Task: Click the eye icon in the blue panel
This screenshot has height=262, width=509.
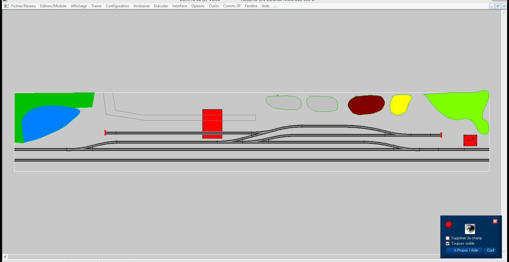Action: [x=470, y=229]
